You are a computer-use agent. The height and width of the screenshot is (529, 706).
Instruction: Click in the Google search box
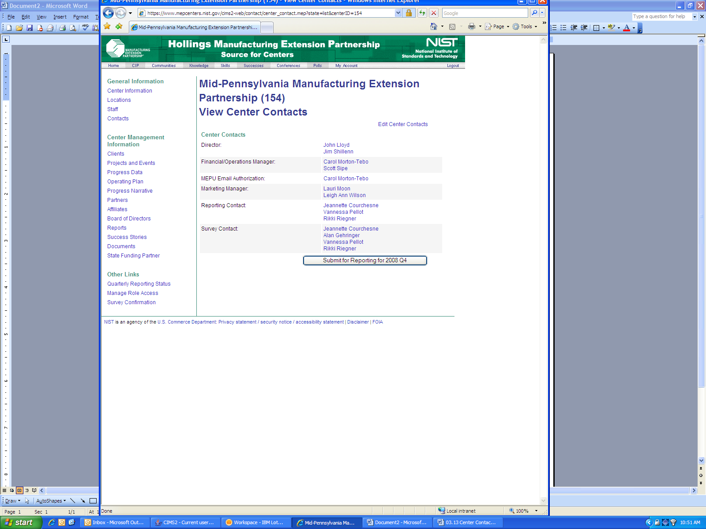click(x=485, y=13)
